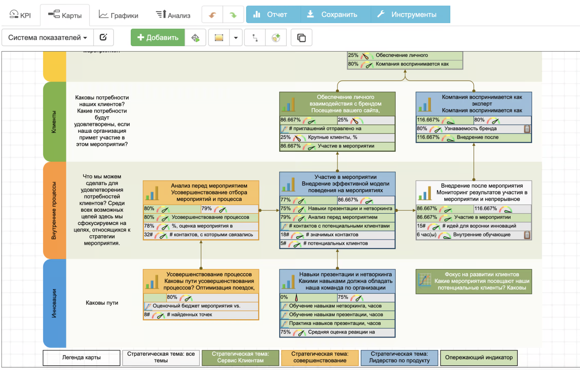
Task: Switch to the Карты tab
Action: tap(65, 15)
